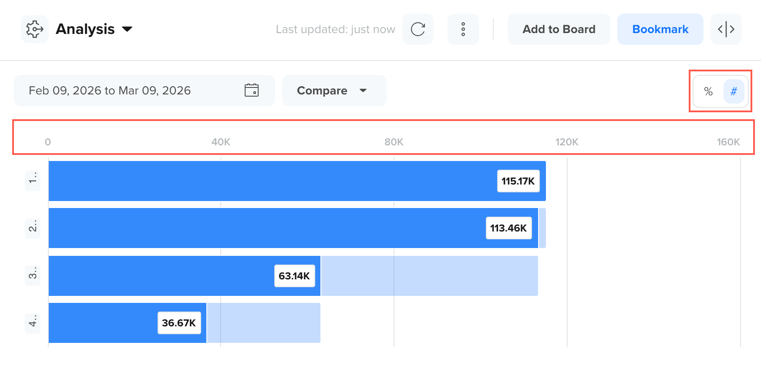Select the step 3 row label
Screen dimensions: 761x369
click(x=33, y=275)
